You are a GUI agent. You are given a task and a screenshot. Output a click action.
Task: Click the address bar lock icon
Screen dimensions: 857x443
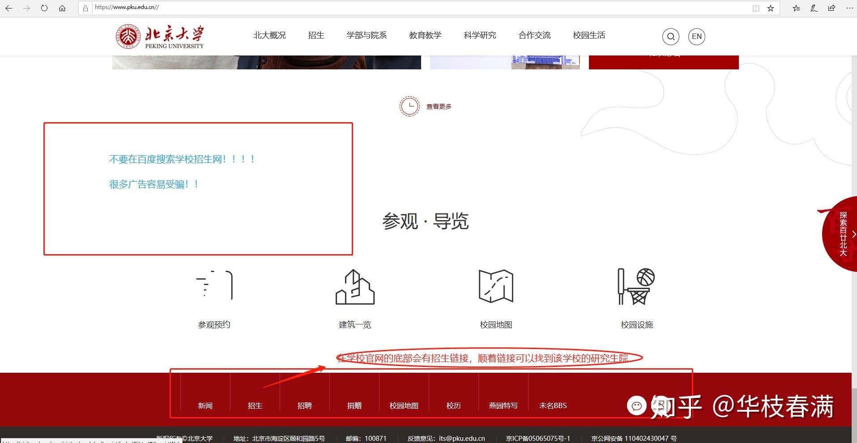point(85,8)
